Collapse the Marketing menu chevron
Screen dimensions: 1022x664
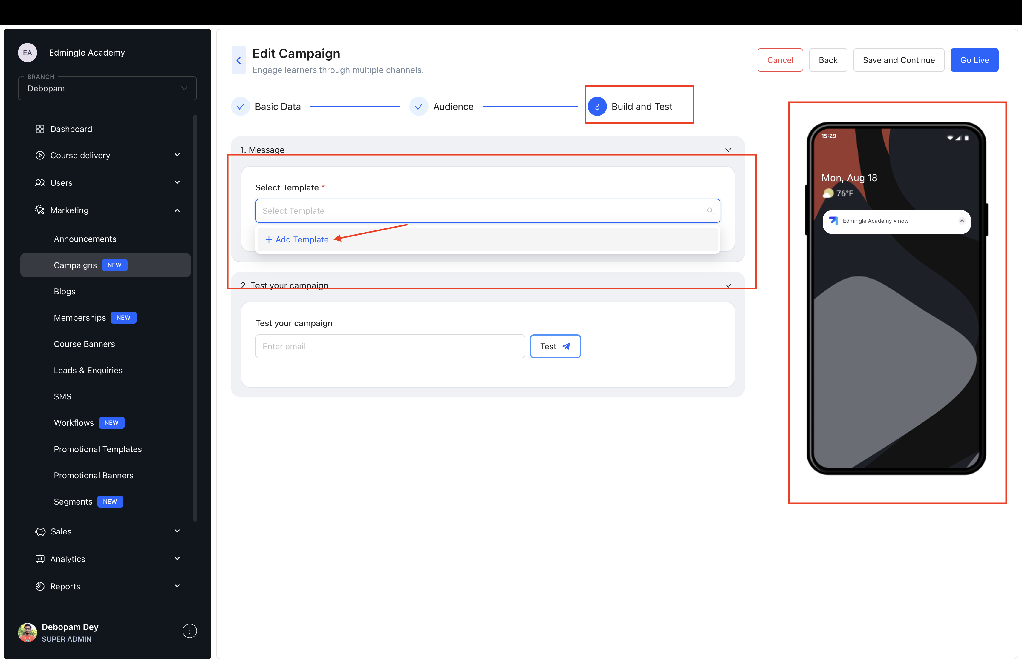(x=177, y=210)
